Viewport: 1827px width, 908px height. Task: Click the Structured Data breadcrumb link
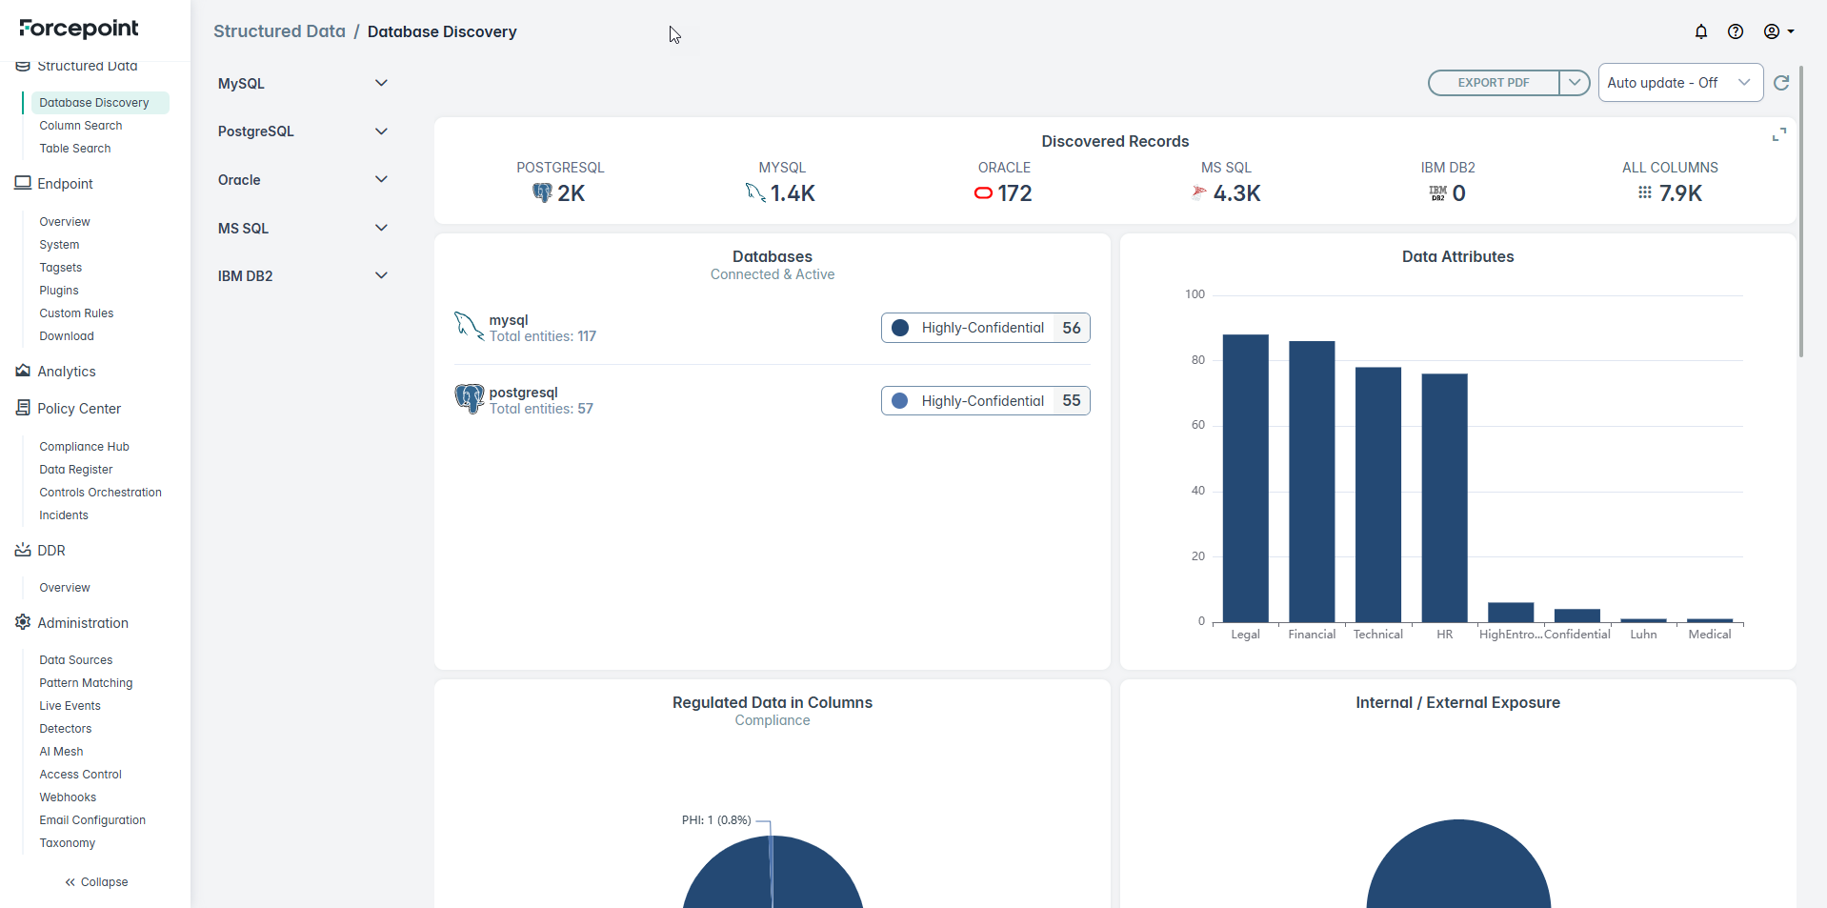279,31
